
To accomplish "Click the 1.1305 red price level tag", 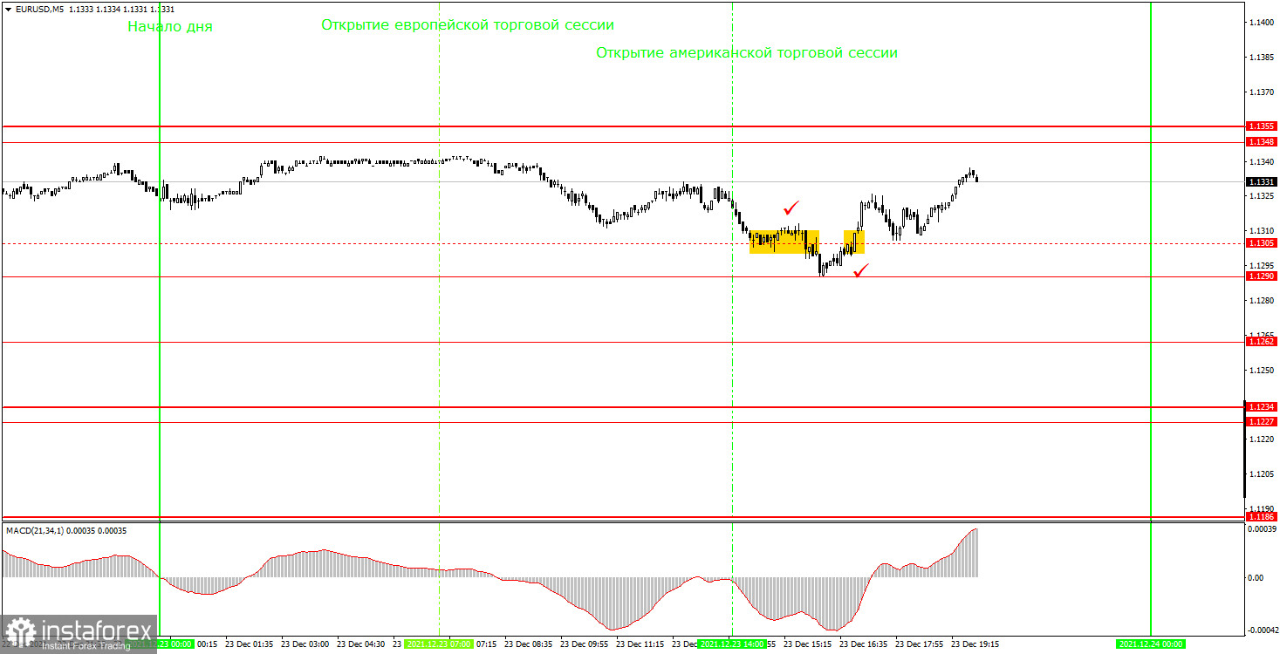I will 1262,243.
